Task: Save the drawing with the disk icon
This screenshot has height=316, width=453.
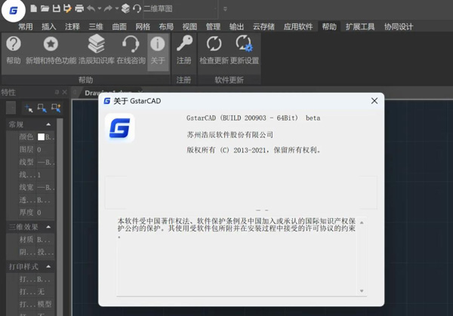Action: tap(57, 8)
